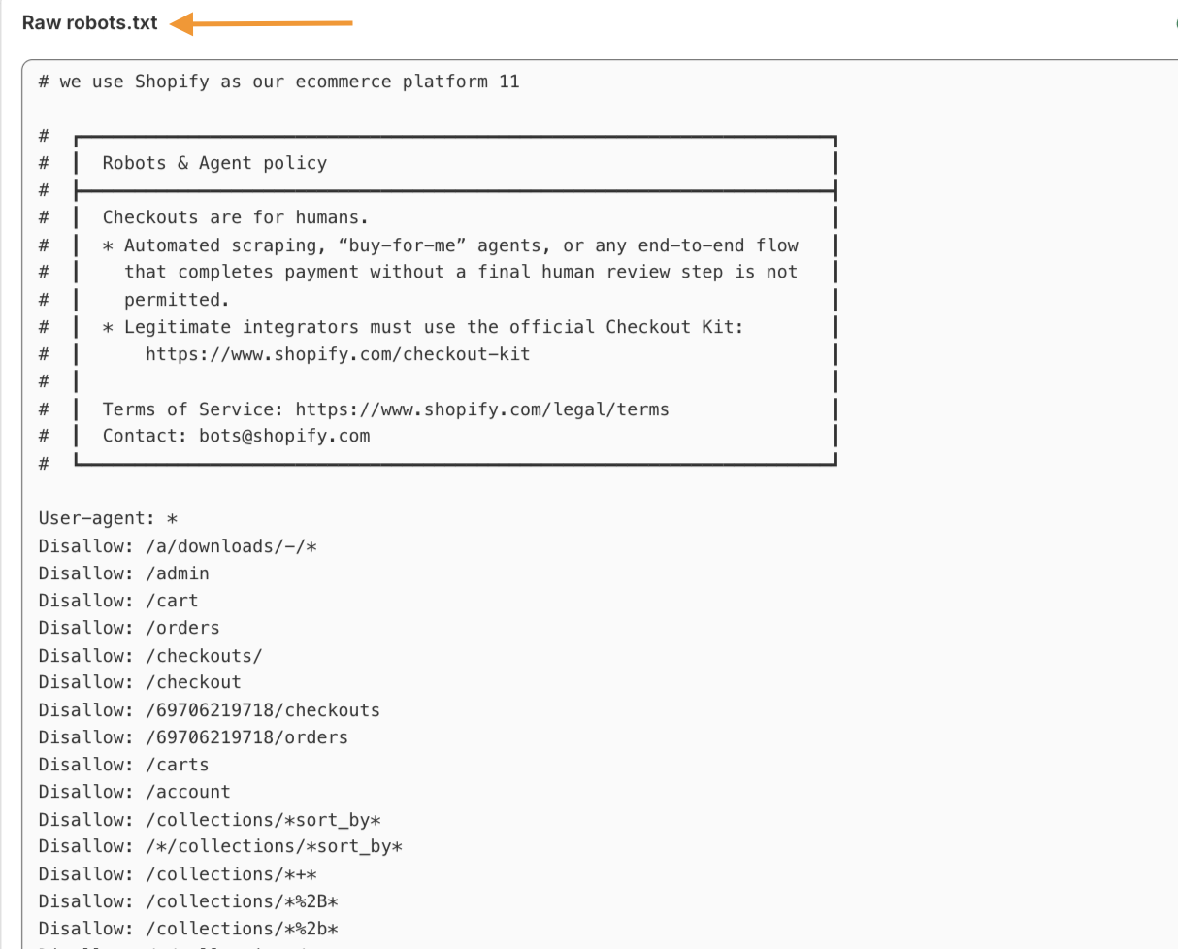Click 'Disallow: /collections/*+*' line
Image resolution: width=1178 pixels, height=949 pixels.
click(x=179, y=874)
